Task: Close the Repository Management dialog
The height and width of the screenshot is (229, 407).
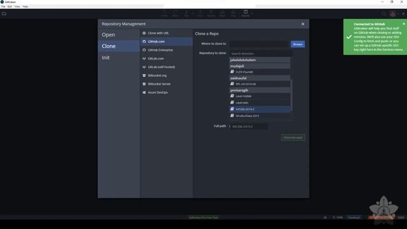Action: click(x=303, y=24)
